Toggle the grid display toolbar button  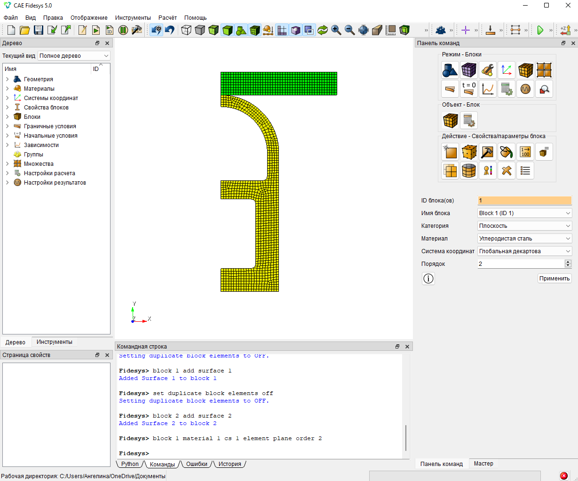tap(282, 30)
